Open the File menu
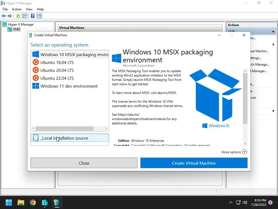Screen dimensions: 278x209 (5, 9)
